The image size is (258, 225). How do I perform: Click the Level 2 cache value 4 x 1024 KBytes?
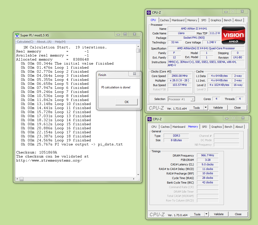[x=219, y=85]
